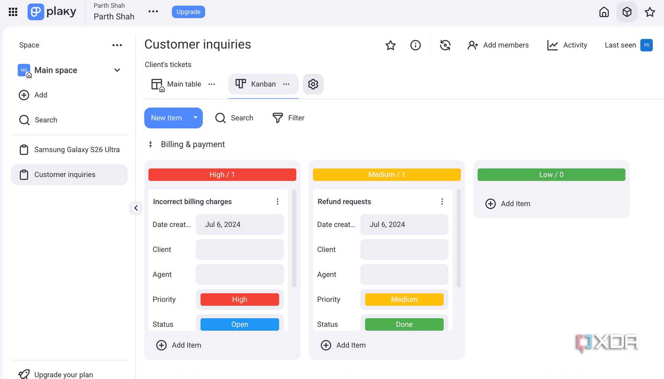Collapse the sidebar with arrow button
Screen dimensions: 664x379
click(x=136, y=208)
